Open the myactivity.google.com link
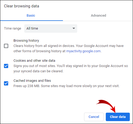This screenshot has width=133, height=124. tap(83, 51)
